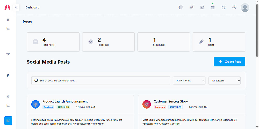Open the user profile avatar menu

(245, 7)
